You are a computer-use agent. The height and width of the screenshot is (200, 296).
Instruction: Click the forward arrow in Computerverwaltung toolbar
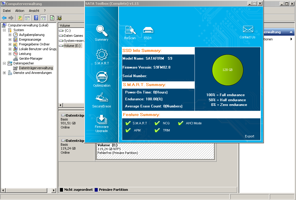(11, 18)
